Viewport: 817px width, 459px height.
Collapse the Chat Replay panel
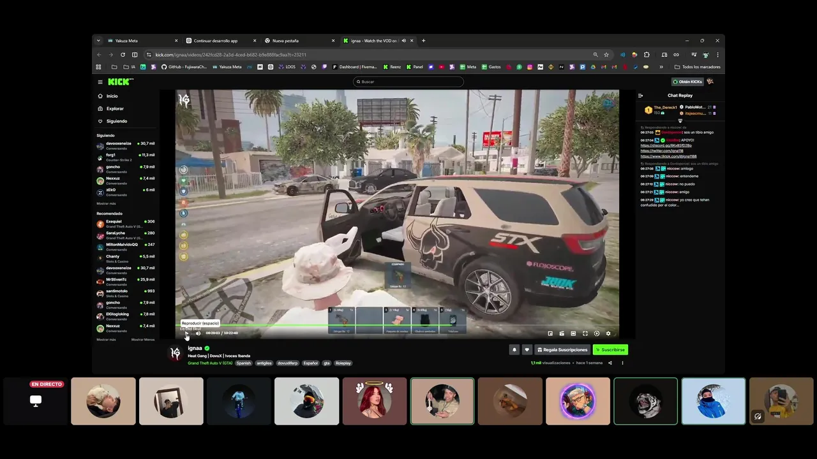[x=640, y=96]
